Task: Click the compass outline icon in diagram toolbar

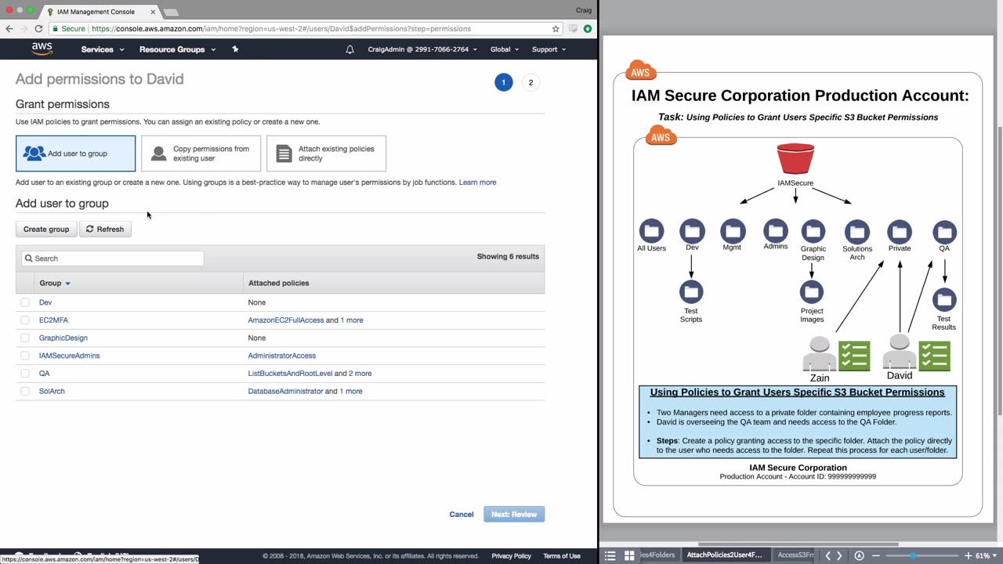Action: coord(860,556)
